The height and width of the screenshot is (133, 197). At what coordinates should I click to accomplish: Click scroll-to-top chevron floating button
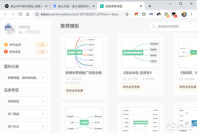tap(187, 113)
